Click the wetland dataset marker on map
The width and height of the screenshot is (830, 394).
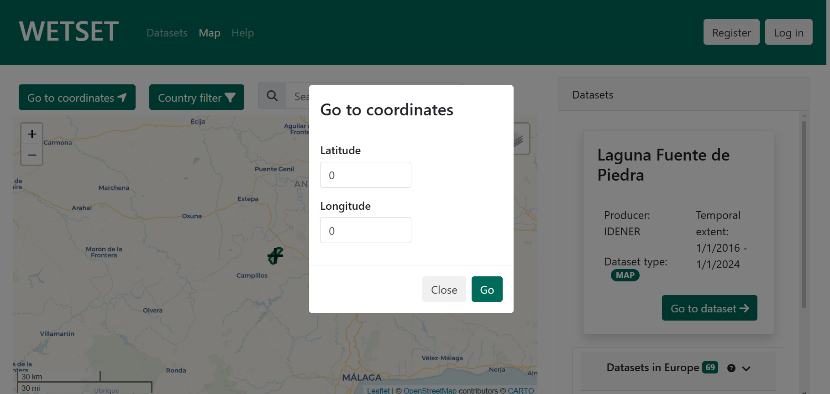[275, 256]
